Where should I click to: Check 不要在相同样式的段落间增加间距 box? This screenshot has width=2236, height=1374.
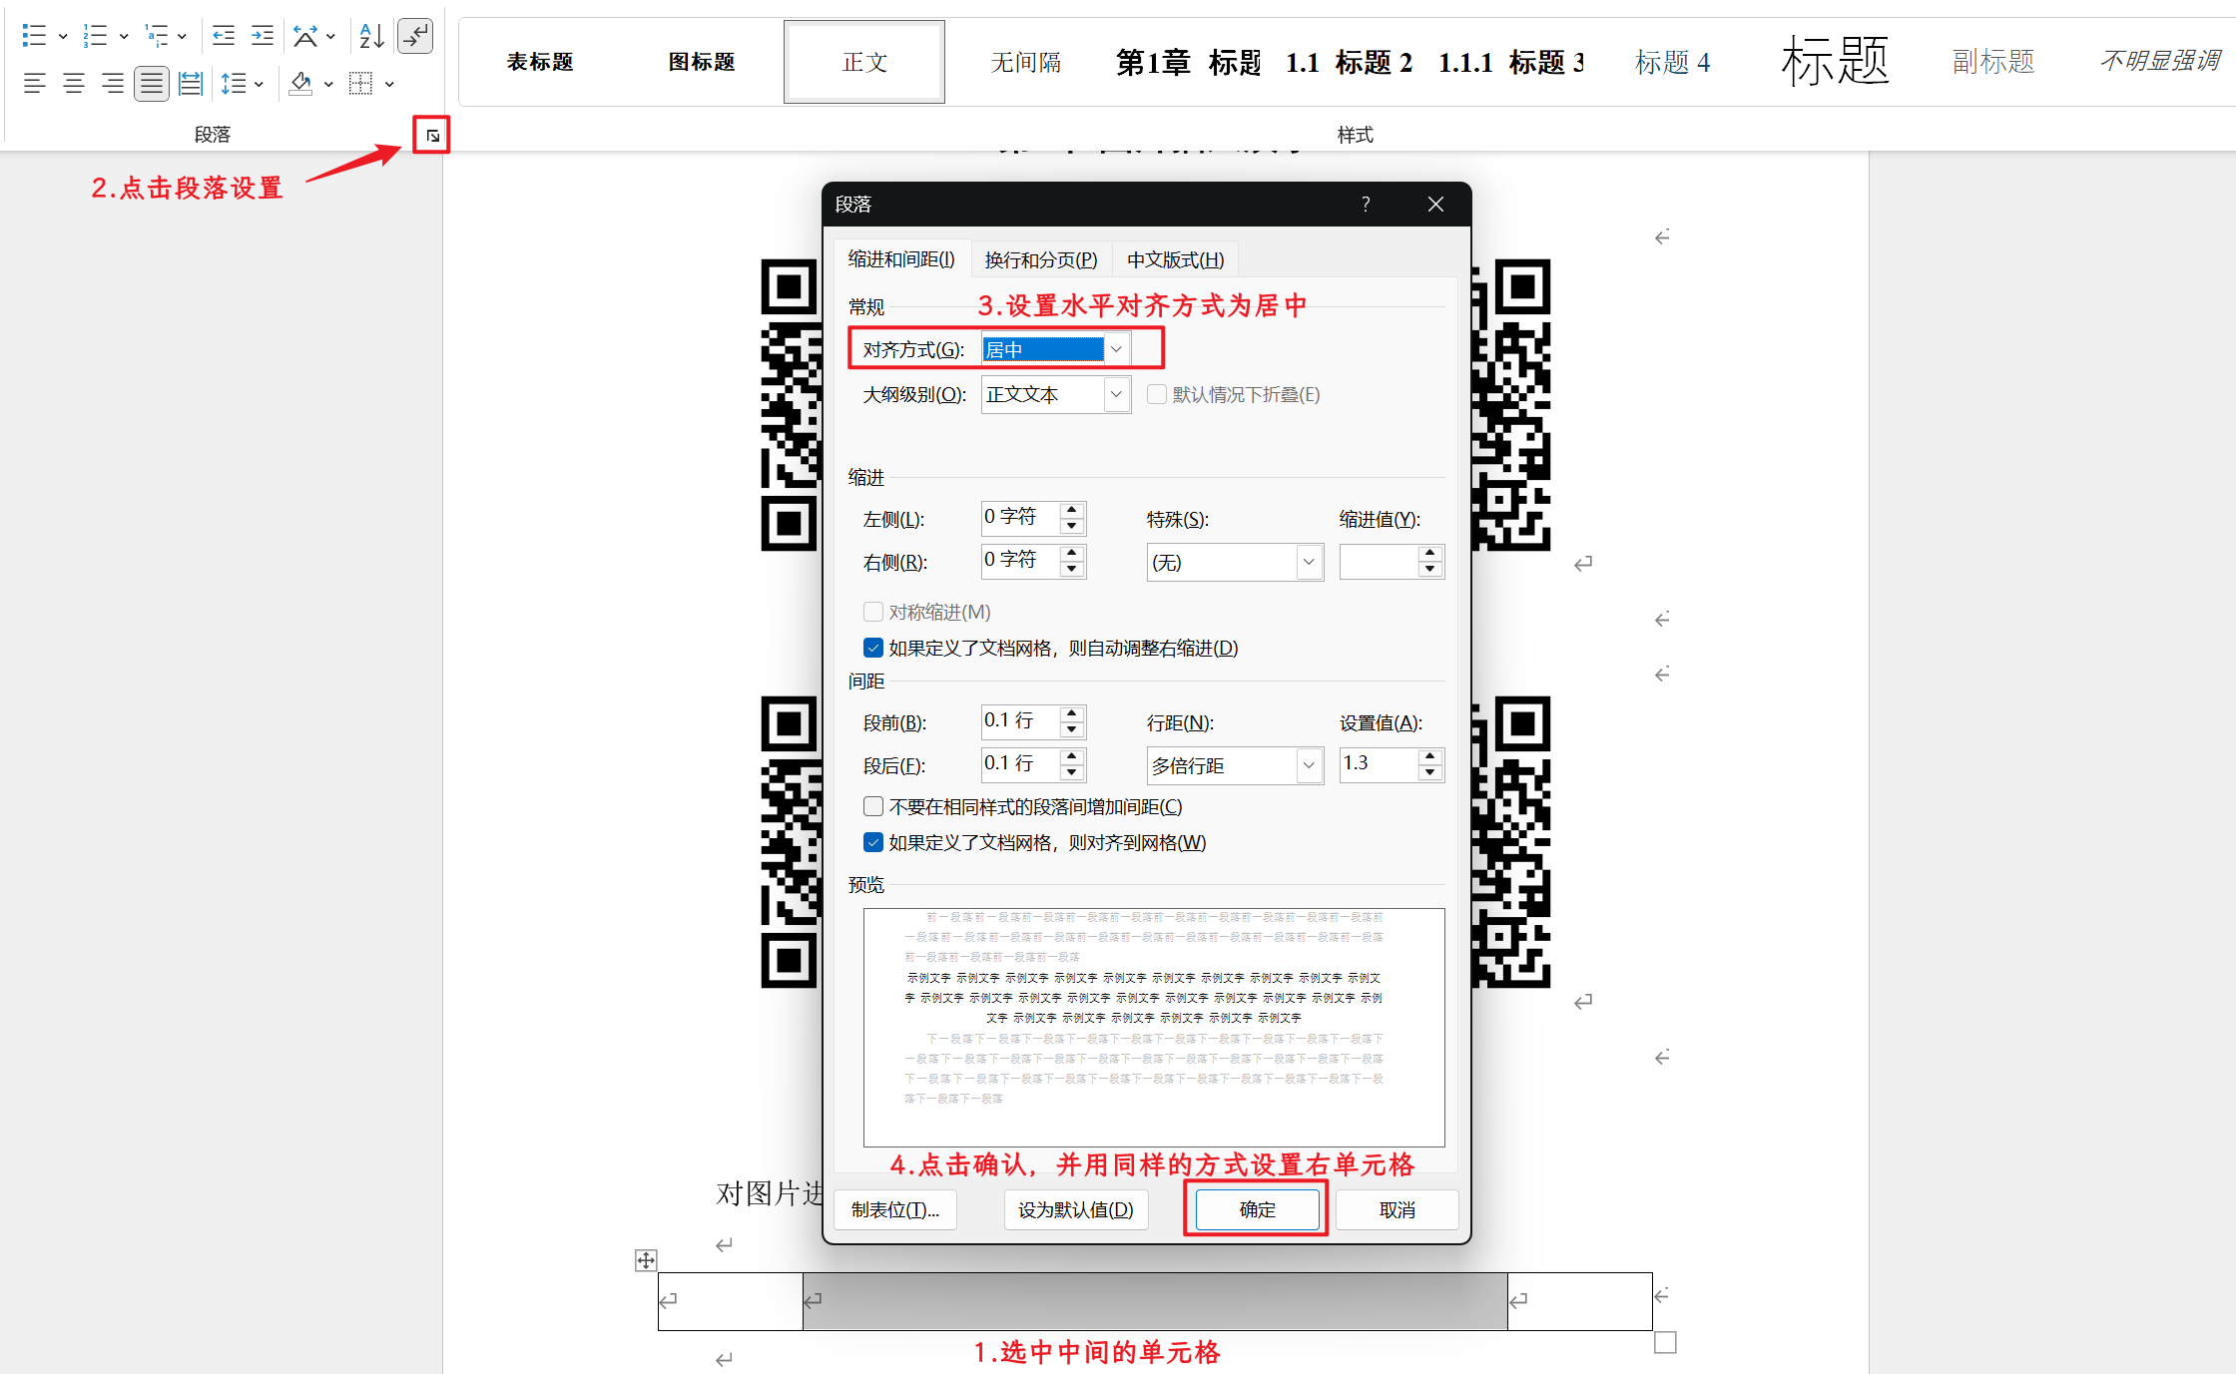tap(873, 806)
